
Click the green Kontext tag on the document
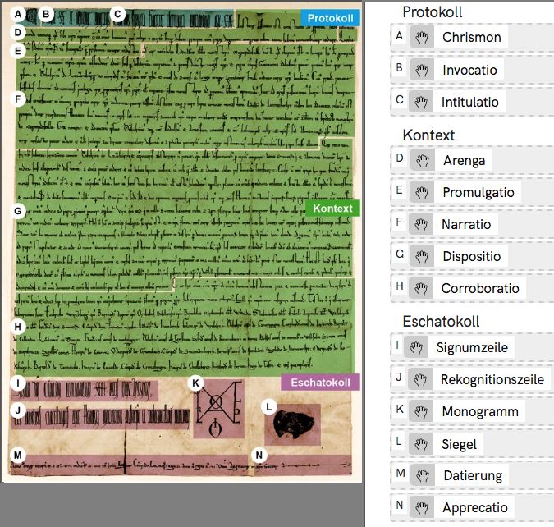[x=332, y=209]
